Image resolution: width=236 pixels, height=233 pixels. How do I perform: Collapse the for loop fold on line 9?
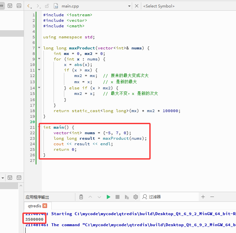coord(39,58)
